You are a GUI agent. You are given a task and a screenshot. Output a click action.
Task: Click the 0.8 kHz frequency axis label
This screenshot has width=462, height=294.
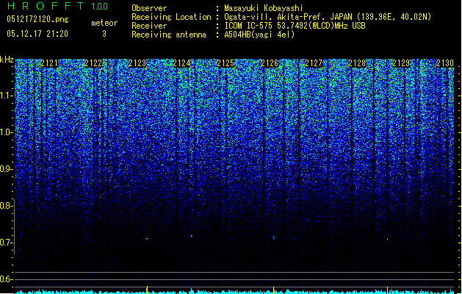[x=7, y=206]
